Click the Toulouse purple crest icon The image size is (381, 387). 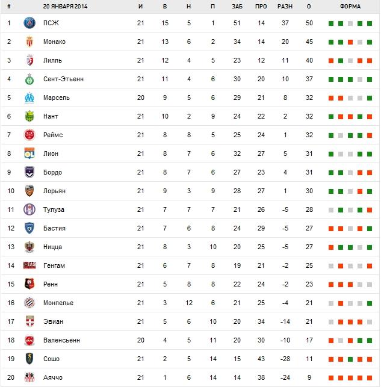(x=29, y=209)
